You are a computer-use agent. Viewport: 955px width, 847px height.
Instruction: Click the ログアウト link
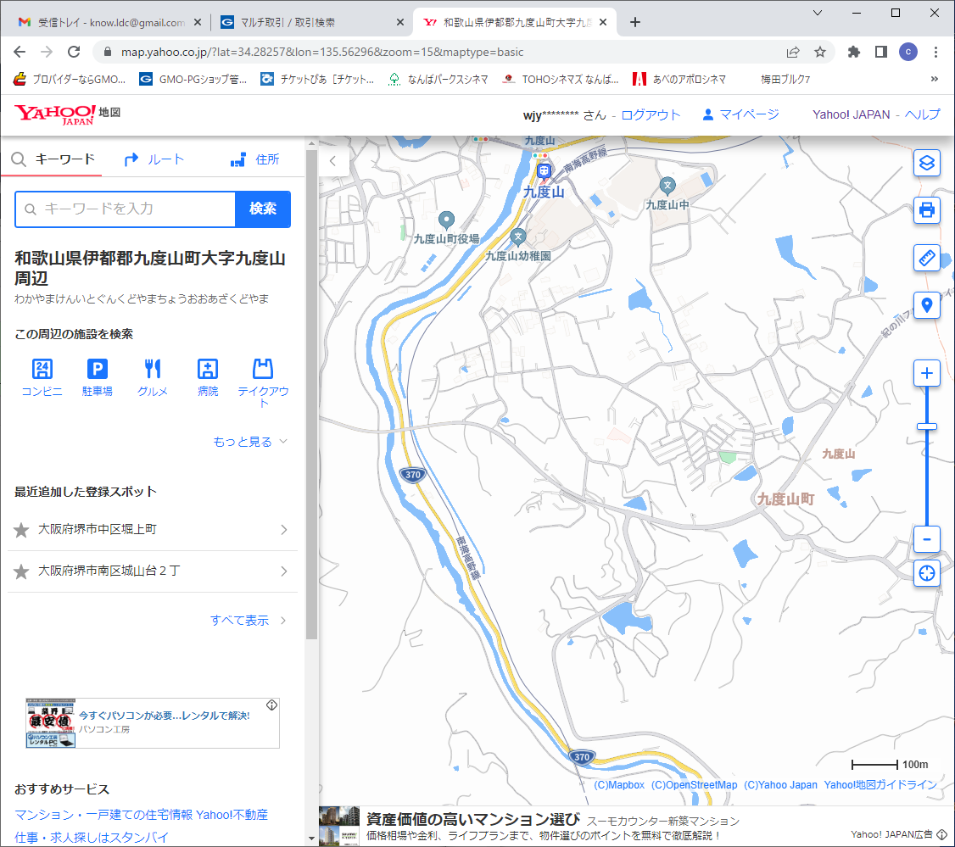(651, 114)
